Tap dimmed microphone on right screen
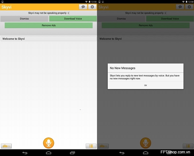The height and width of the screenshot is (156, 194). 146,143
